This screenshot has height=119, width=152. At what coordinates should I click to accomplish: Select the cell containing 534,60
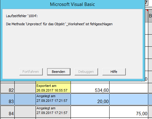click(x=90, y=88)
